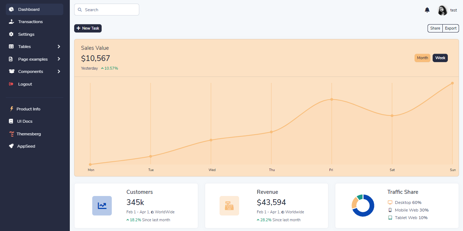Export the dashboard data
Image resolution: width=463 pixels, height=231 pixels.
[450, 28]
